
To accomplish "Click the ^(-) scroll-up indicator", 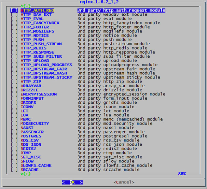I will [x=26, y=6].
